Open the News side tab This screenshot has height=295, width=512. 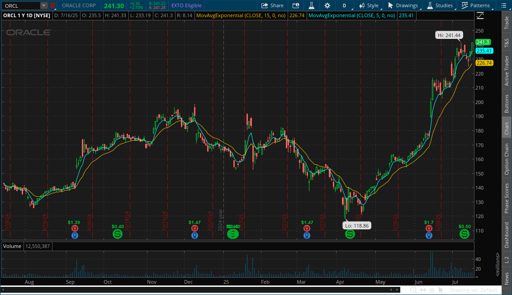pos(507,278)
